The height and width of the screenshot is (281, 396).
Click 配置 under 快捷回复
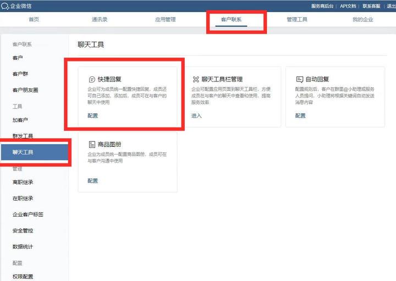click(x=92, y=115)
